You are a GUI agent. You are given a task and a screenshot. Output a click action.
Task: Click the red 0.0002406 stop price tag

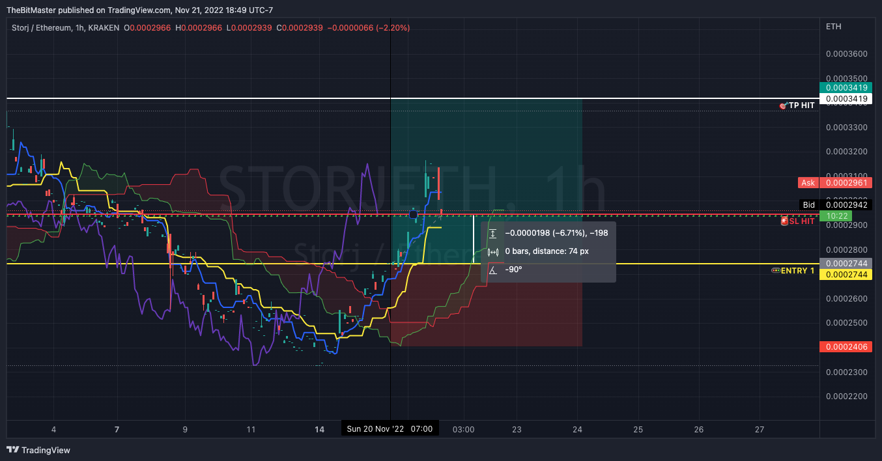(x=846, y=347)
